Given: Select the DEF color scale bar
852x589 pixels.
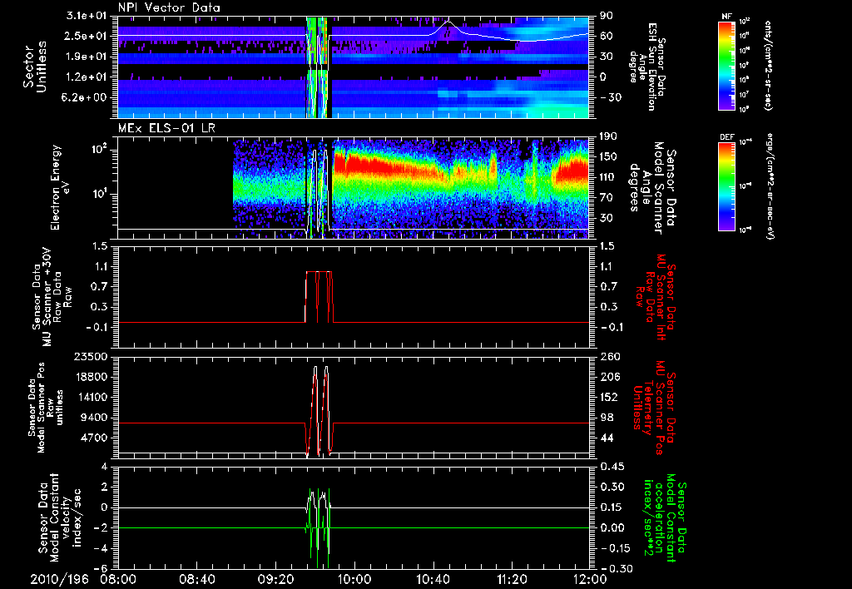Looking at the screenshot, I should tap(727, 186).
